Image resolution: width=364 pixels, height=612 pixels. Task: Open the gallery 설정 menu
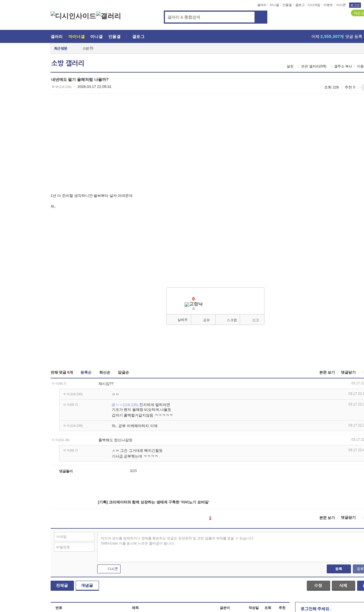(290, 66)
